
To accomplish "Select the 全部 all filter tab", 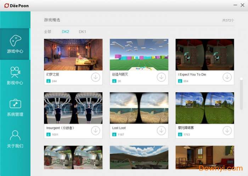I will 47,32.
